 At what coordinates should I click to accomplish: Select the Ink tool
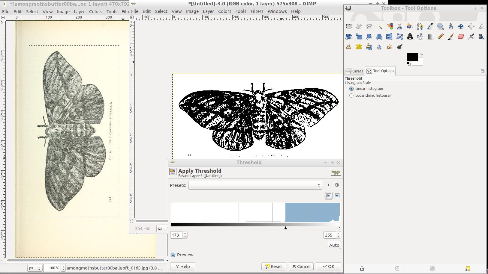[481, 37]
